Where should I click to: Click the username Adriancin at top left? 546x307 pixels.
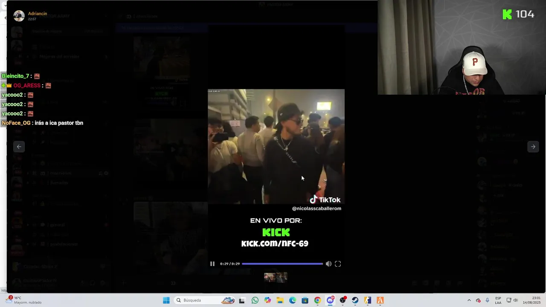[38, 14]
